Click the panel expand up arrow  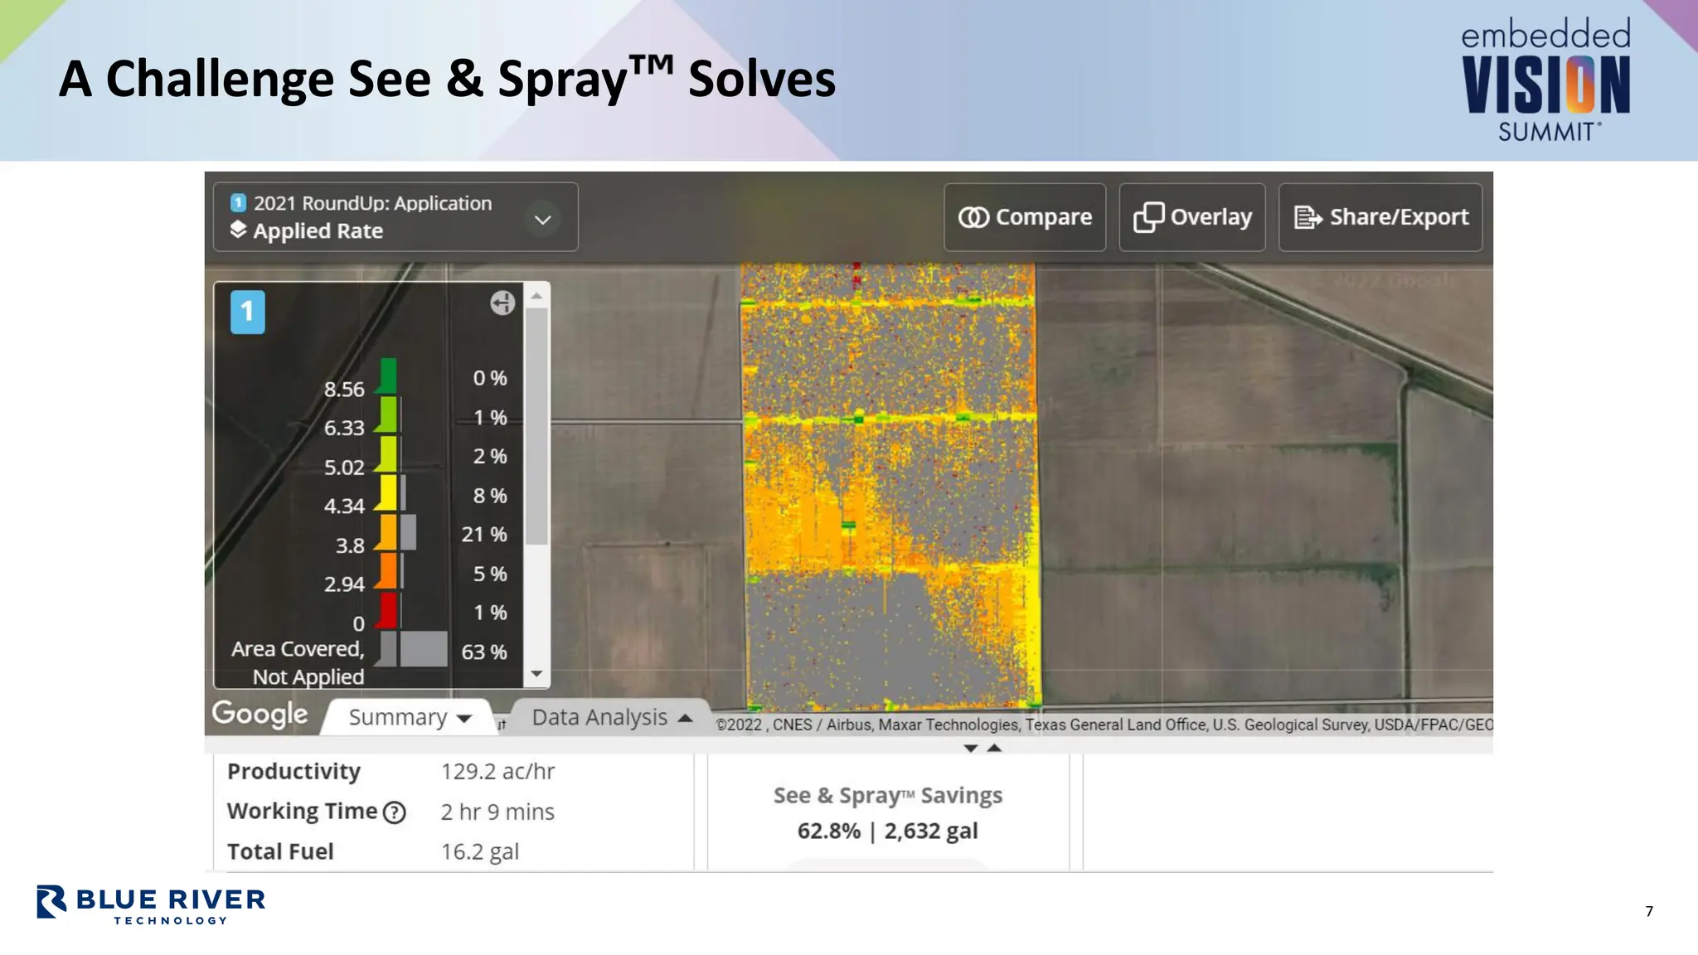coord(994,748)
